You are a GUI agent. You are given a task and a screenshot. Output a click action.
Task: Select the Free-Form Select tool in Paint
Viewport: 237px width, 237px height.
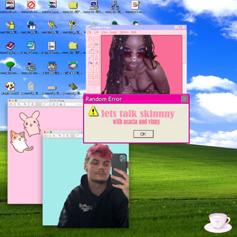coord(91,39)
